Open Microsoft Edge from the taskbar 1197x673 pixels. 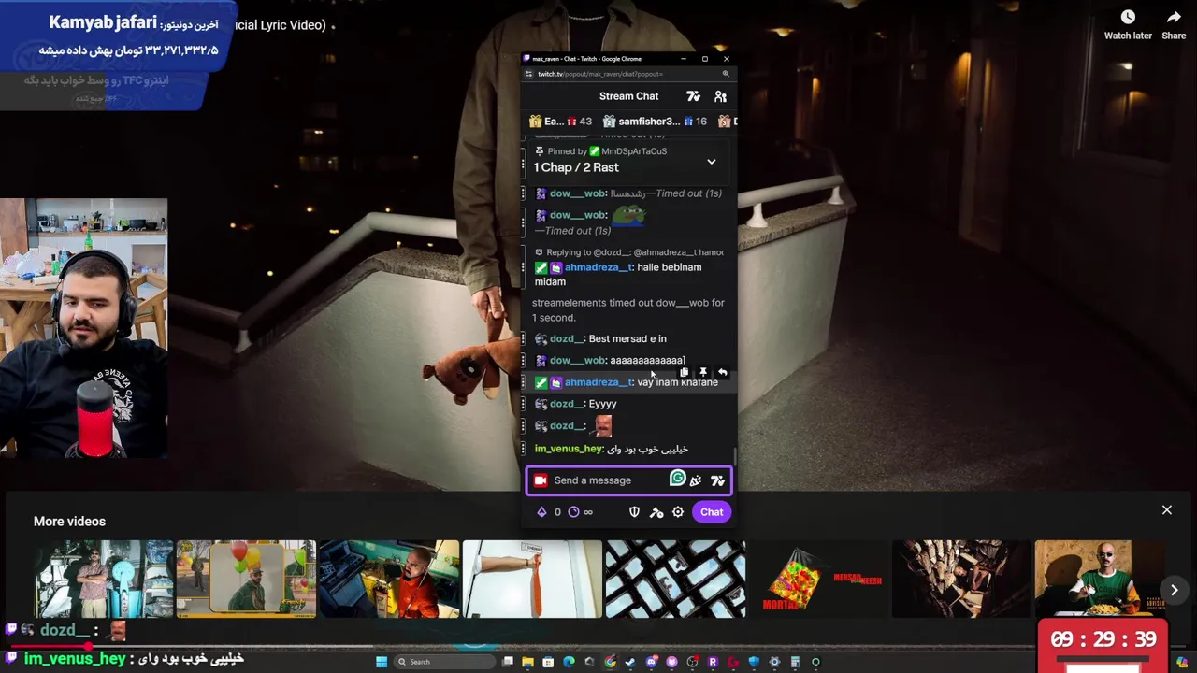(x=569, y=662)
